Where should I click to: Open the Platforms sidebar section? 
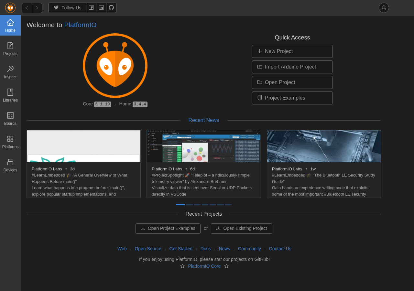(10, 142)
